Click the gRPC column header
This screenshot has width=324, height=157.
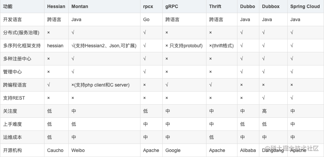pyautogui.click(x=172, y=6)
